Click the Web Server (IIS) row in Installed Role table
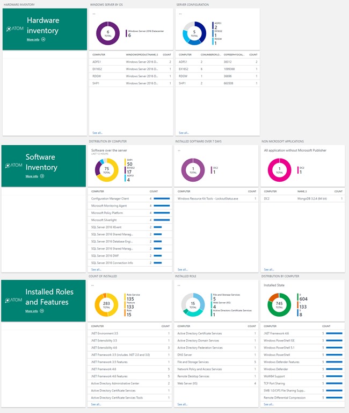 click(x=216, y=383)
